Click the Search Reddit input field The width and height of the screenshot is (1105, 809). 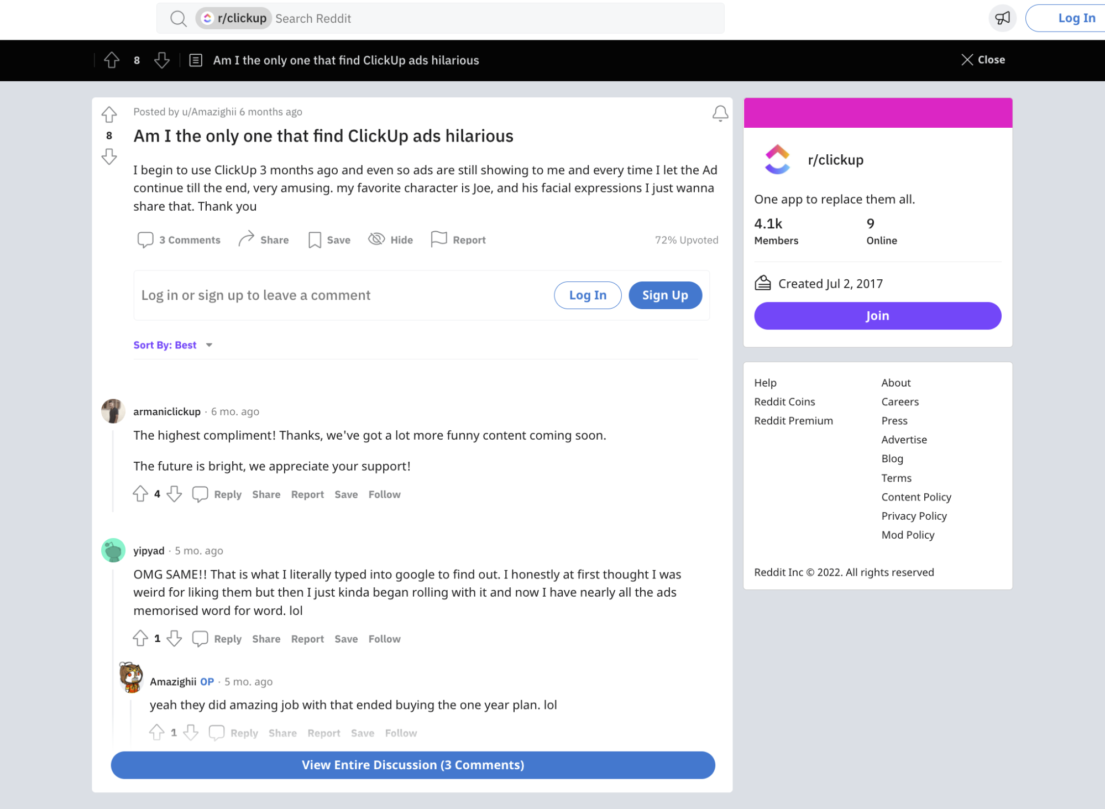coord(387,18)
